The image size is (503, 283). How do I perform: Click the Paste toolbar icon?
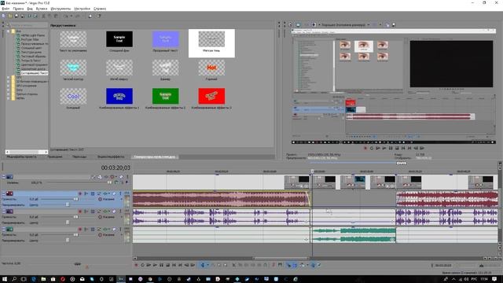[x=56, y=16]
